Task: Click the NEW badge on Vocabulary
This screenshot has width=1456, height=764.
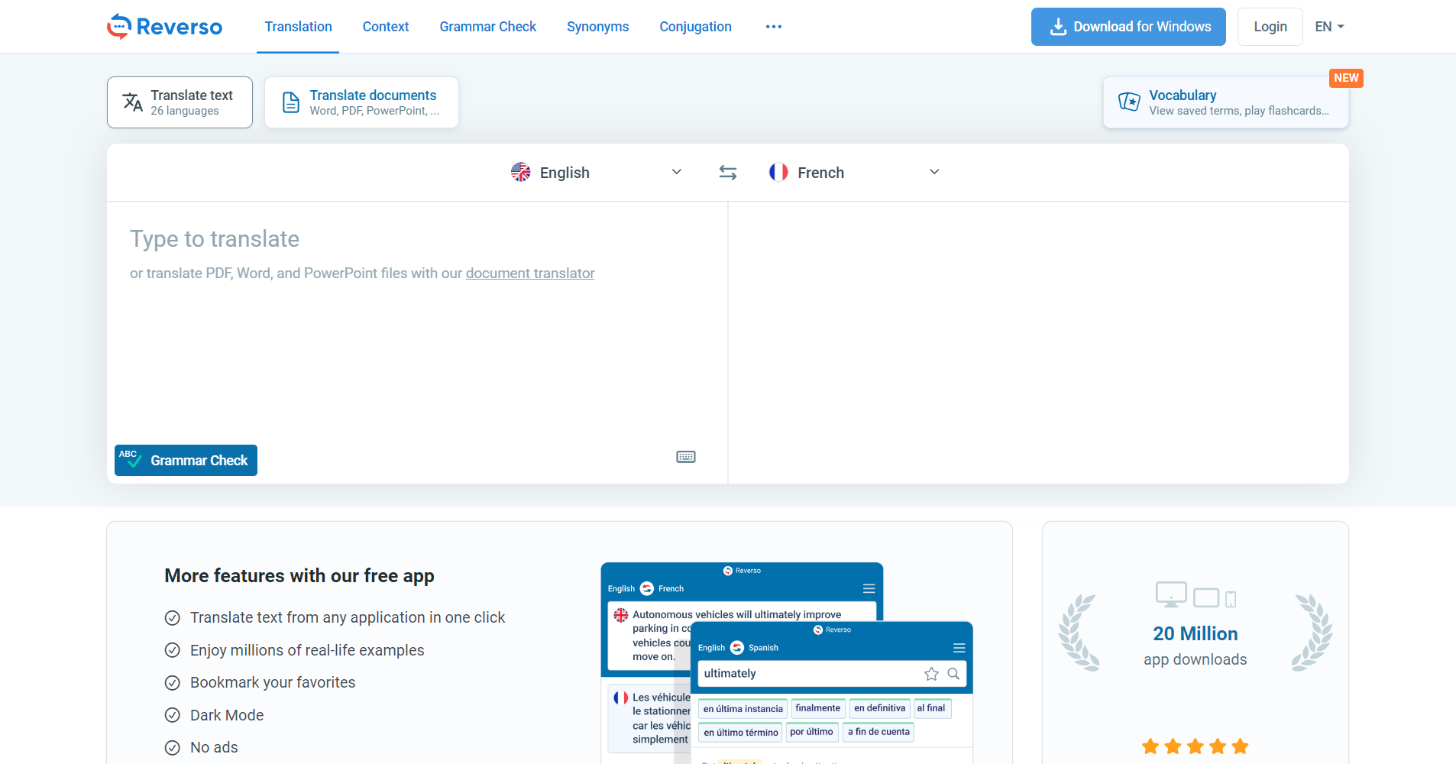Action: pos(1346,78)
